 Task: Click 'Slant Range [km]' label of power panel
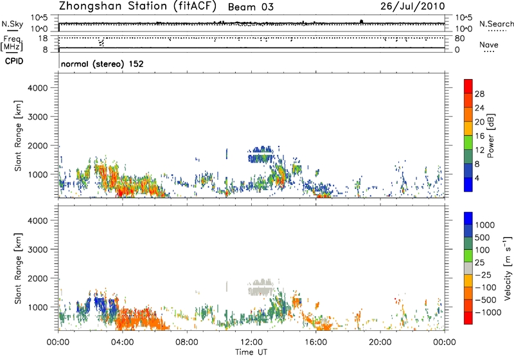point(18,136)
